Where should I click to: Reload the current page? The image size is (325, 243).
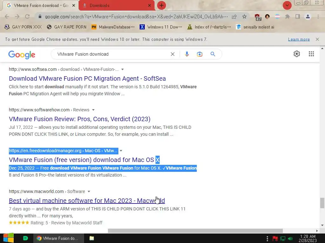click(x=27, y=16)
